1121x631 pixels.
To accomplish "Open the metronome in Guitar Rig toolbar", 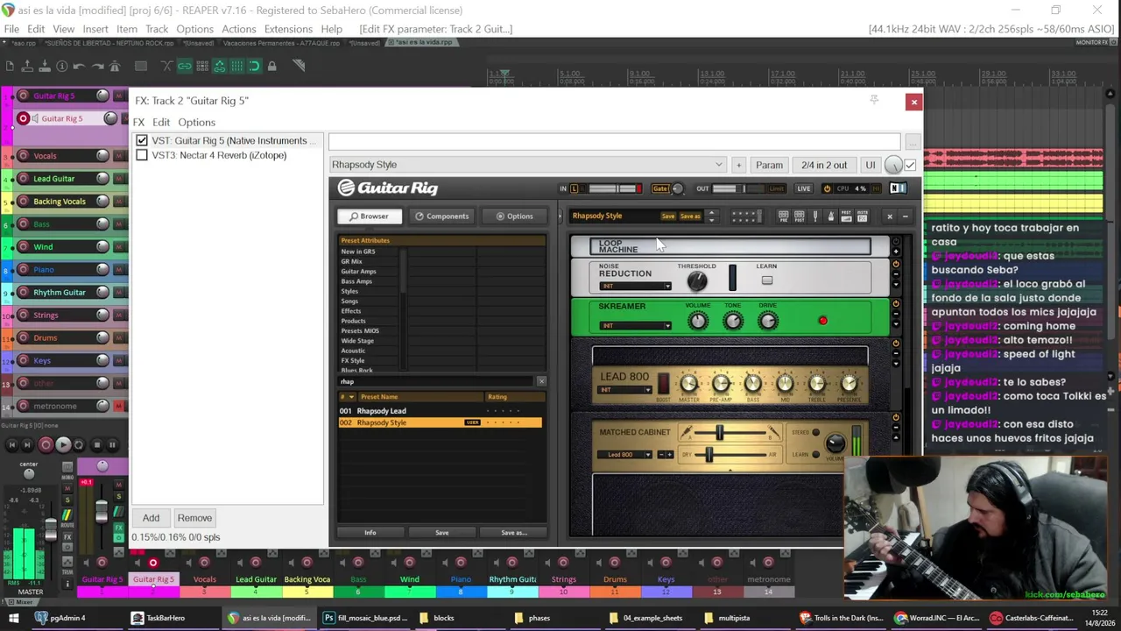I will (830, 216).
